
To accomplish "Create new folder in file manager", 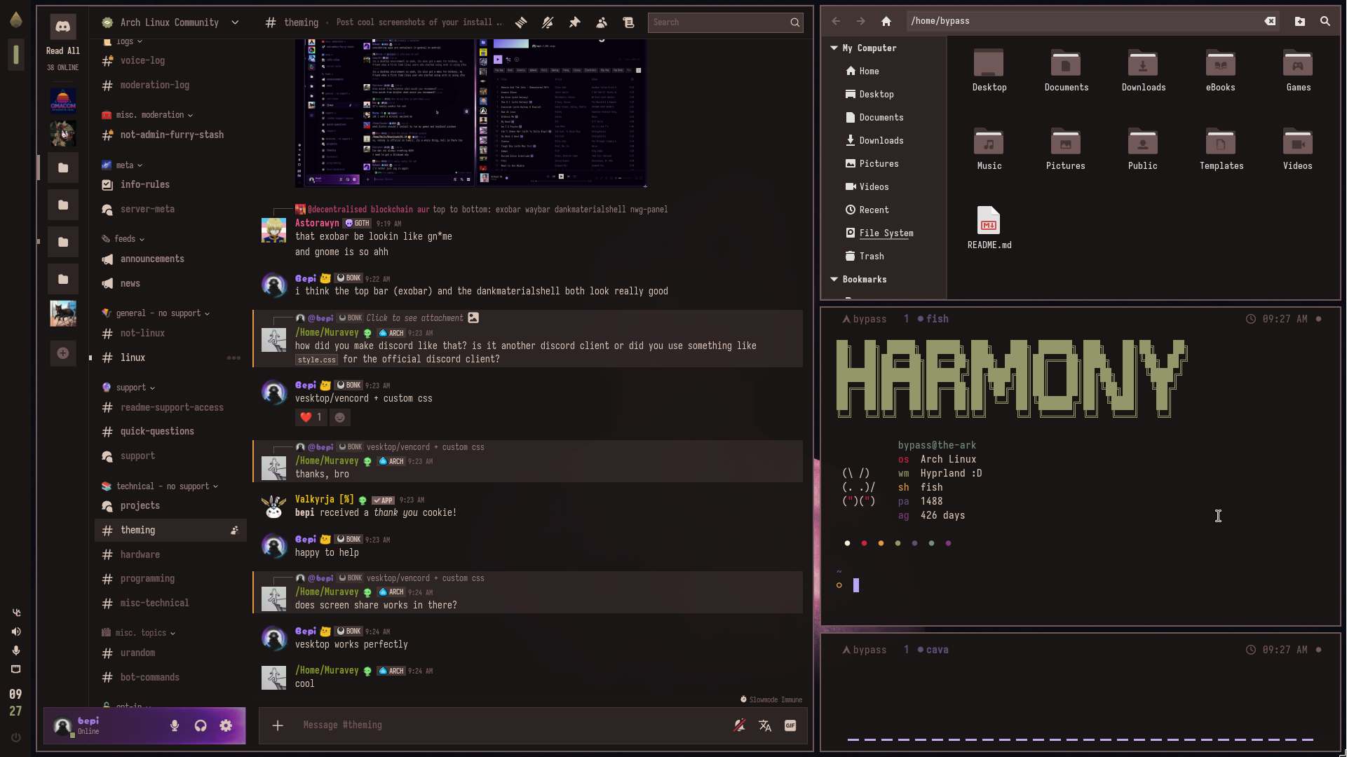I will [1299, 21].
